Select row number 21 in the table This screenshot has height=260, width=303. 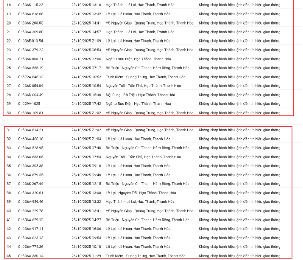click(x=9, y=32)
